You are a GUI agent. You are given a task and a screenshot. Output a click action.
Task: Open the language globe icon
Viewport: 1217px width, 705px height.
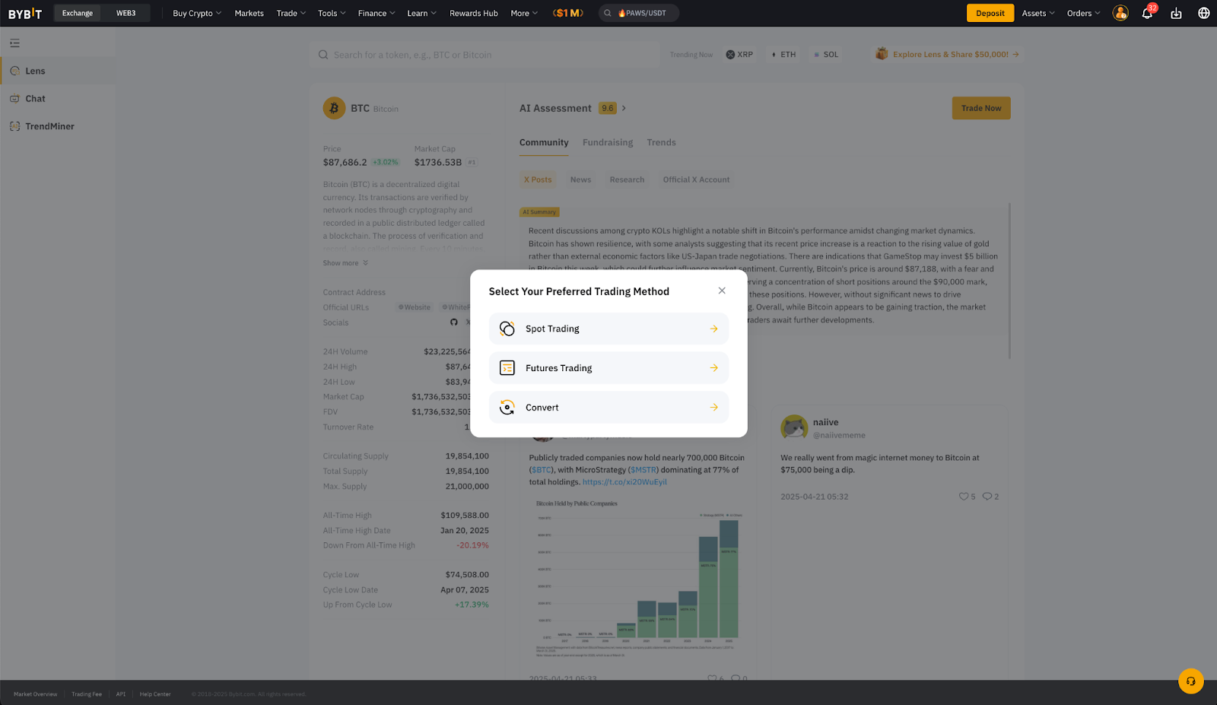point(1204,13)
